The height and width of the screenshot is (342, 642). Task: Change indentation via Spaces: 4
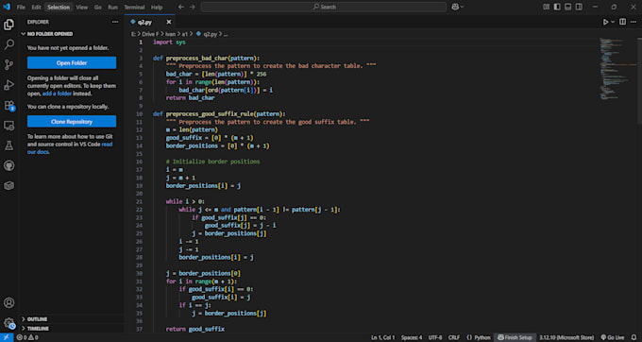pos(412,337)
